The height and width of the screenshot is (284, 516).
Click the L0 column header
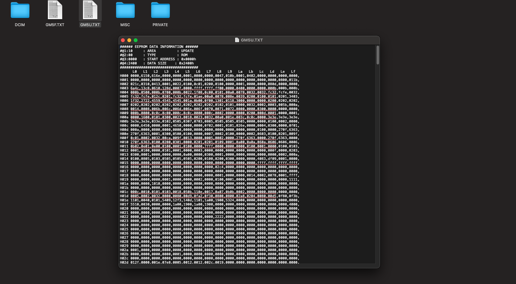click(135, 72)
